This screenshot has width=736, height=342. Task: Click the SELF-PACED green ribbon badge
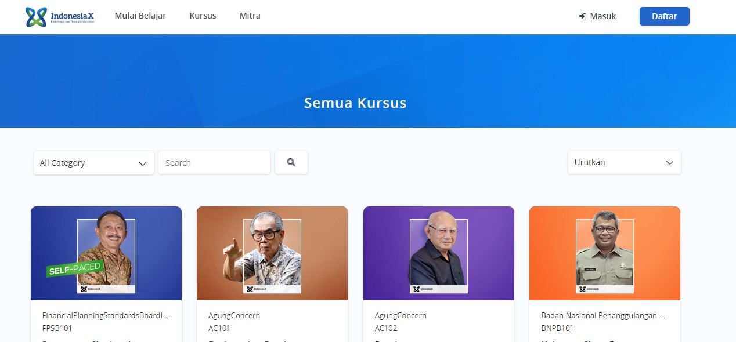point(75,269)
